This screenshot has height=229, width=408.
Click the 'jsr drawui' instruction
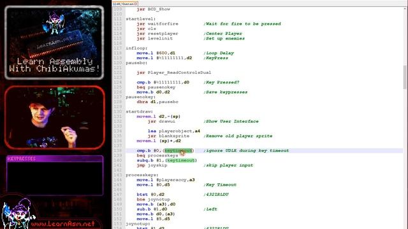[161, 121]
